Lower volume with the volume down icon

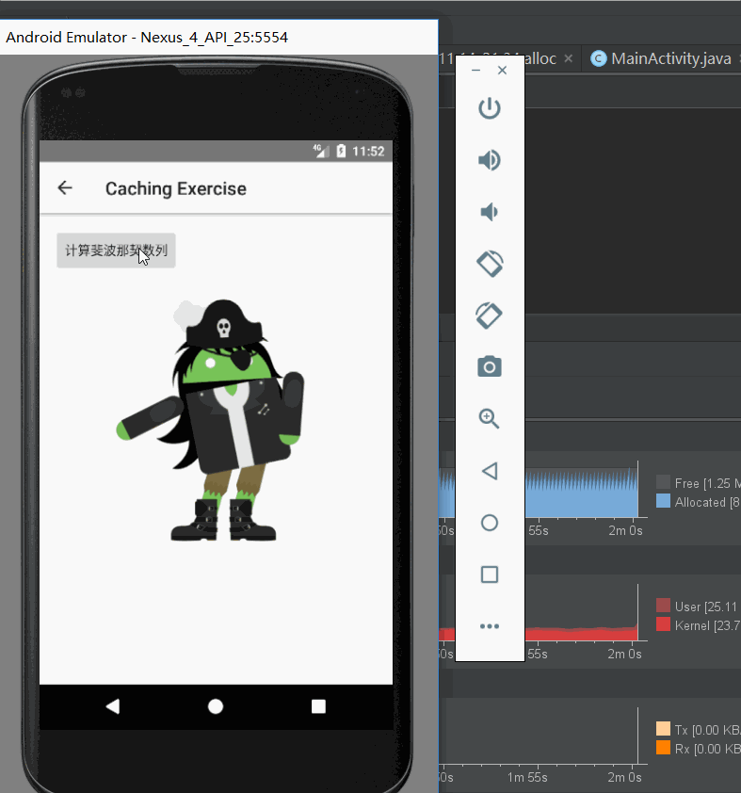(x=489, y=212)
